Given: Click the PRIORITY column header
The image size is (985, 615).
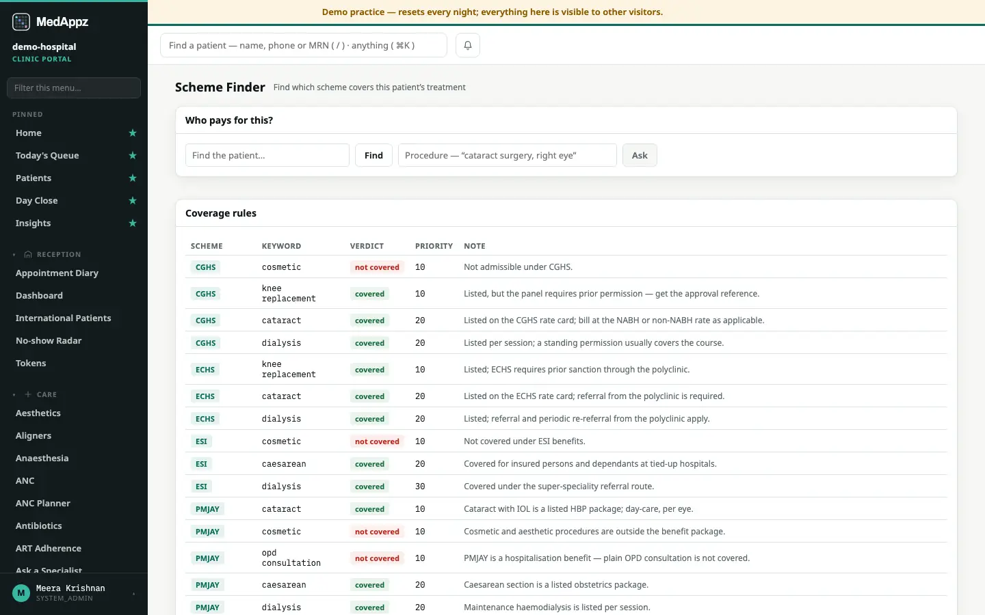Looking at the screenshot, I should tap(434, 246).
